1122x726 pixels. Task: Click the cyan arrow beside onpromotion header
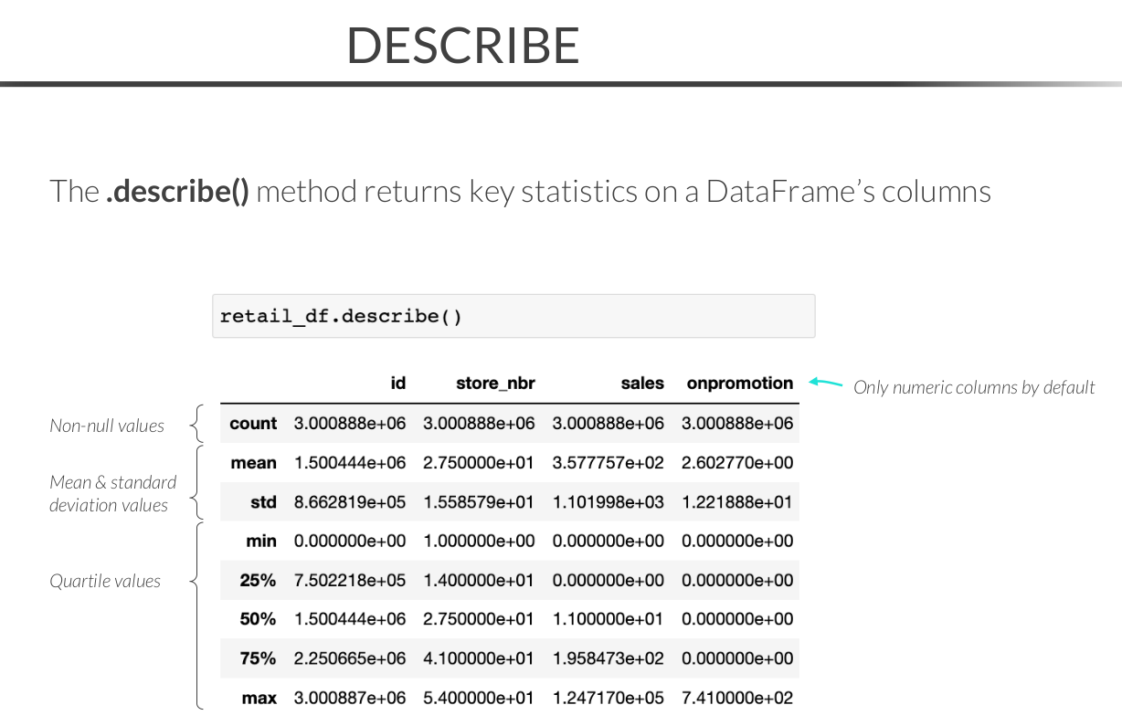[x=825, y=384]
